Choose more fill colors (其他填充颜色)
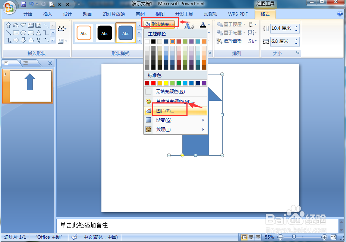Viewport: 346px width, 242px height. (176, 101)
